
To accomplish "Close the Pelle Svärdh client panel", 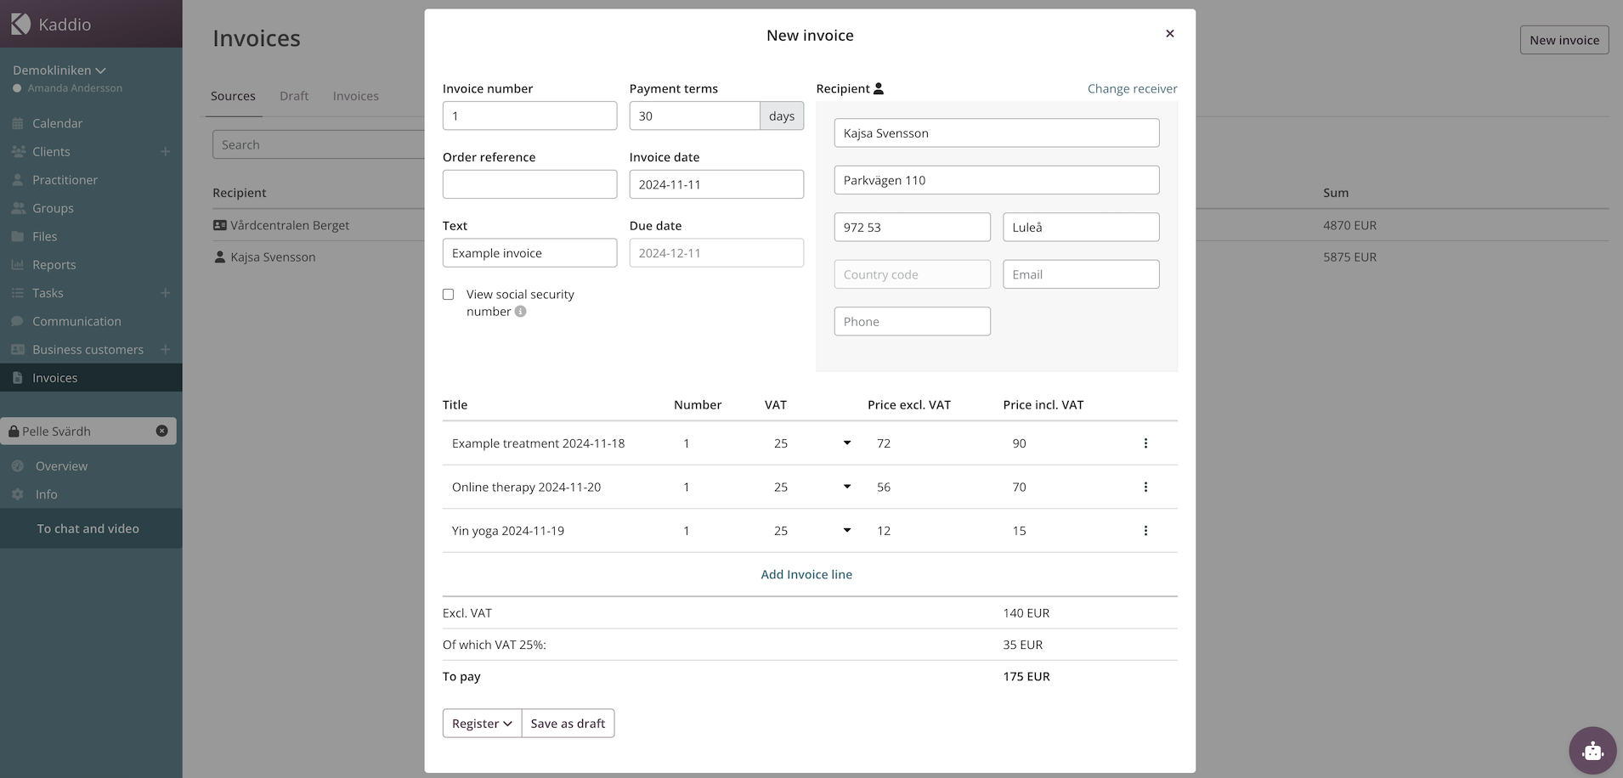I will [162, 431].
